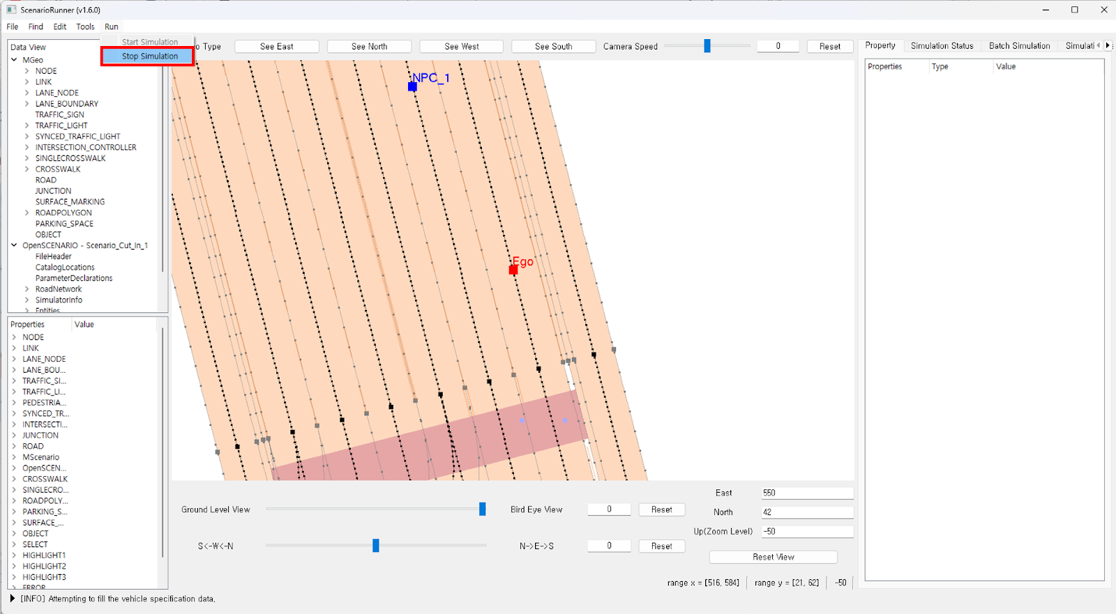Click the Ground Level View slider handle
The width and height of the screenshot is (1116, 614).
[482, 509]
